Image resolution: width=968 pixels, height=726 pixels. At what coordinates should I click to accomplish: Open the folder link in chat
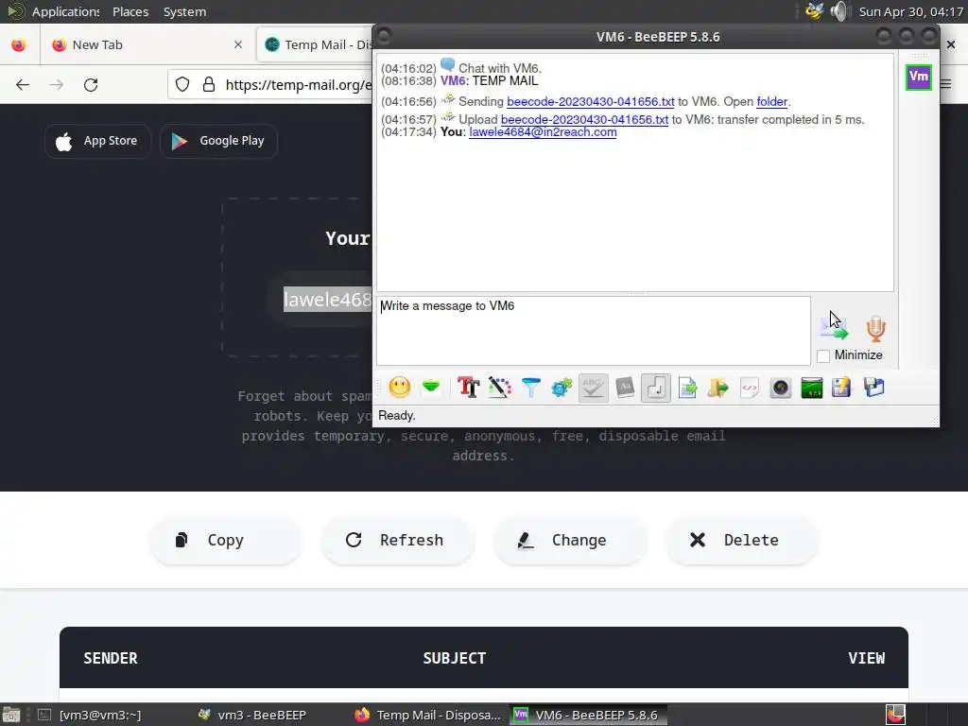click(771, 101)
